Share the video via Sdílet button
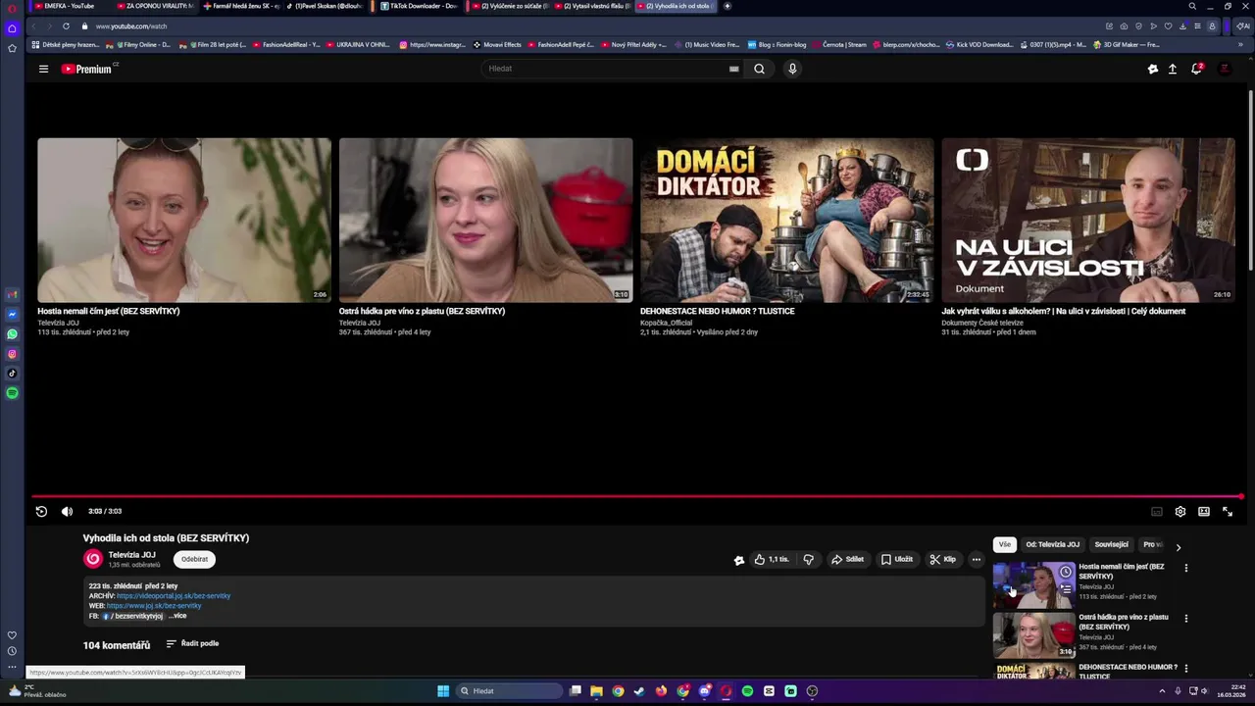Viewport: 1255px width, 706px height. pos(847,559)
